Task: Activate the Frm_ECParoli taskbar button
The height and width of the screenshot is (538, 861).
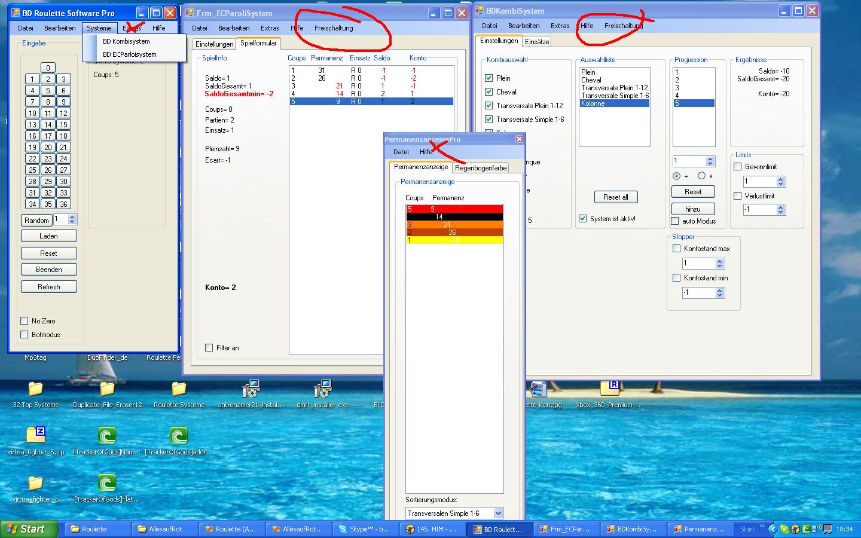Action: pos(566,529)
